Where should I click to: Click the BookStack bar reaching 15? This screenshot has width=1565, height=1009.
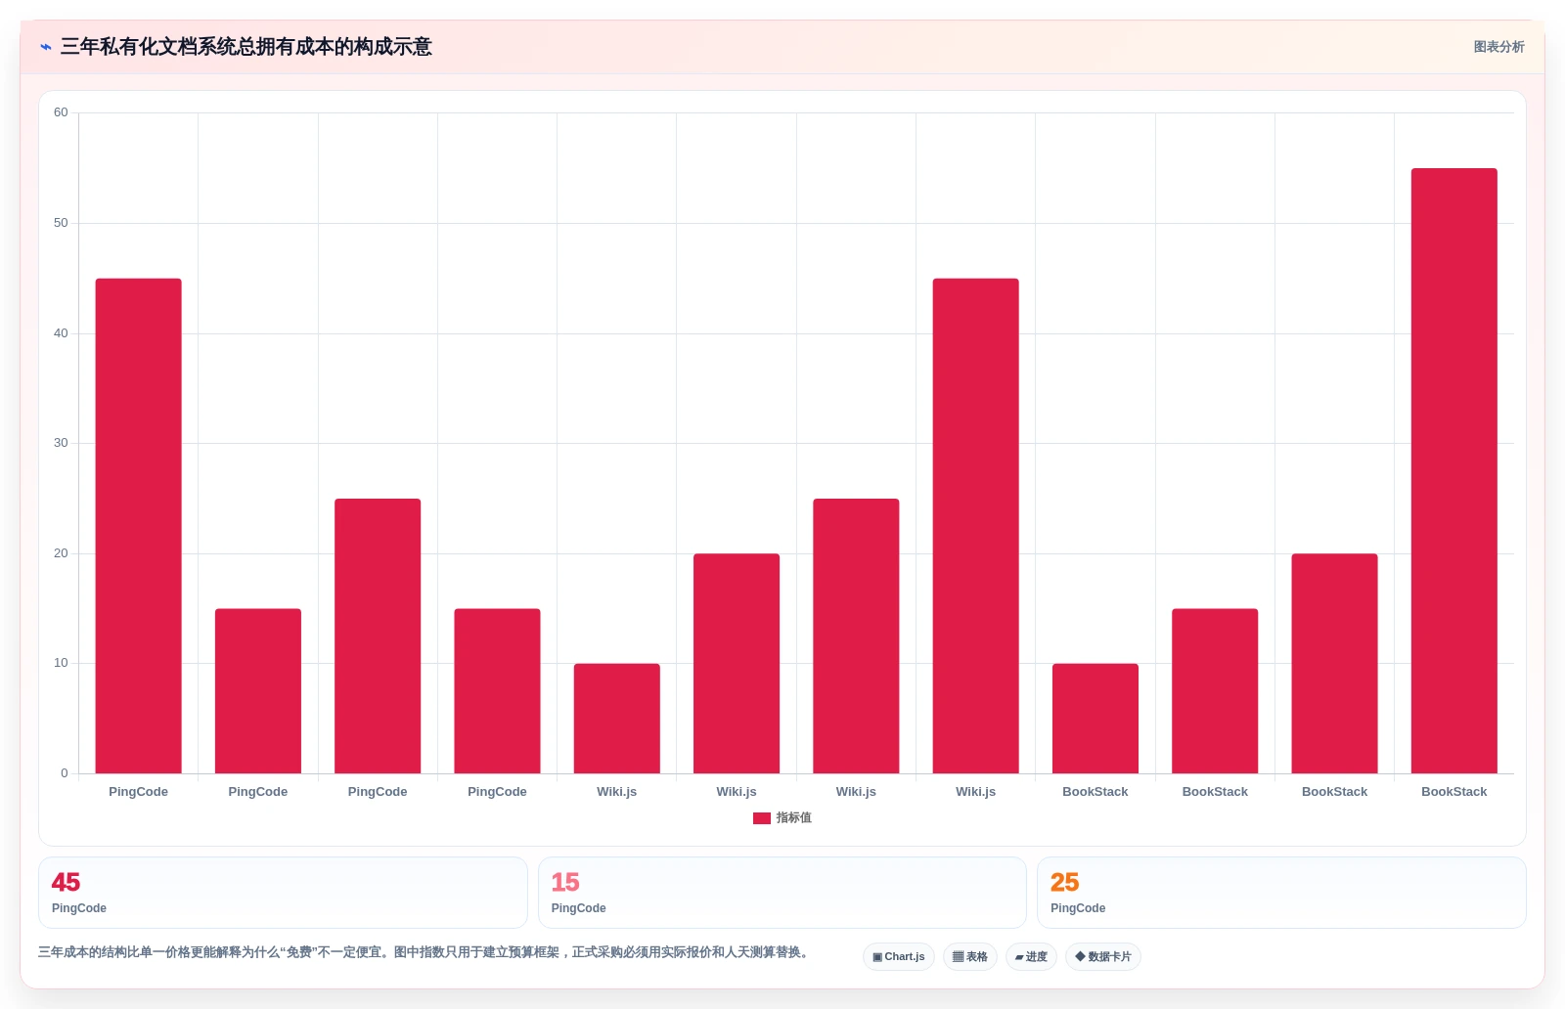click(x=1215, y=691)
